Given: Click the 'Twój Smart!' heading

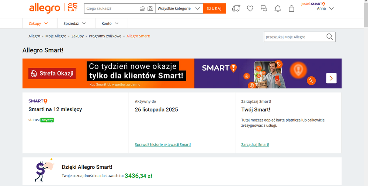Looking at the screenshot, I should click(256, 109).
